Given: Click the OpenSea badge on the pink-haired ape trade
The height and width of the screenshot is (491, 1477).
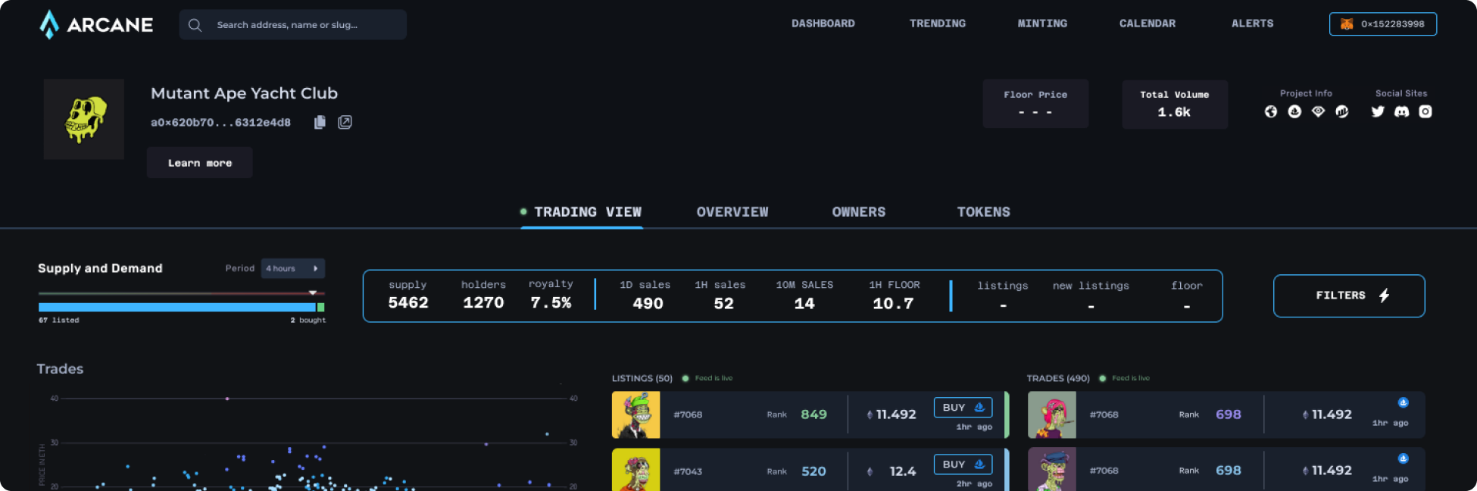Looking at the screenshot, I should (x=1403, y=402).
